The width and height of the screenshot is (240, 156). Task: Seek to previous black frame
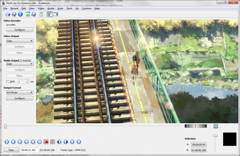tap(59, 142)
